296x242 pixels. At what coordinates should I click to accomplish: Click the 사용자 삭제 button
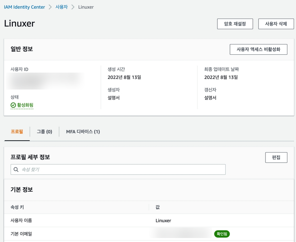click(x=276, y=24)
